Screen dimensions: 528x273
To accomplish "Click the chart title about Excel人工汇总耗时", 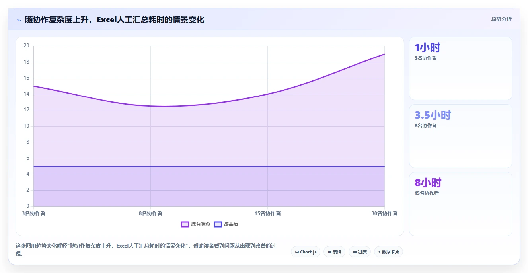I will pos(115,19).
